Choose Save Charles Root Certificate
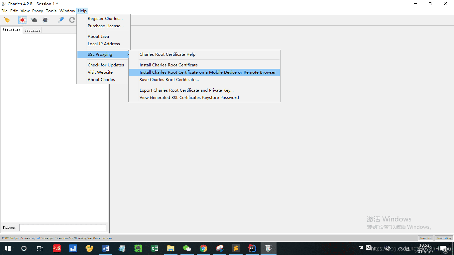The height and width of the screenshot is (255, 454). tap(169, 80)
